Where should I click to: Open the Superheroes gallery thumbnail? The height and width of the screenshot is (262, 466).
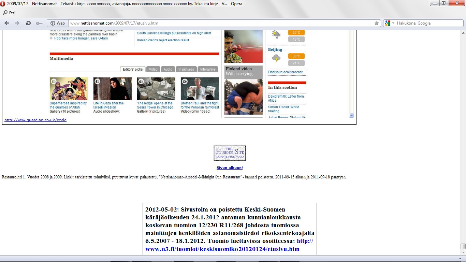point(69,89)
